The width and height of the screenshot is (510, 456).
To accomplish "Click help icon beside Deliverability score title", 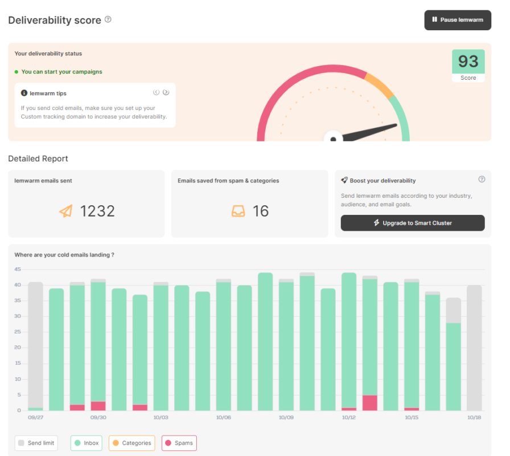I will pyautogui.click(x=108, y=19).
